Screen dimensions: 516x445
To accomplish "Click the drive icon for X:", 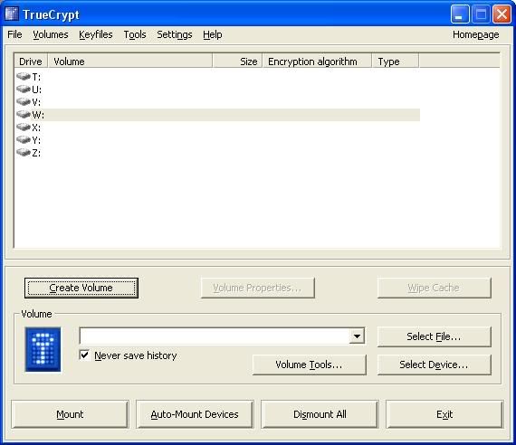I will (24, 127).
